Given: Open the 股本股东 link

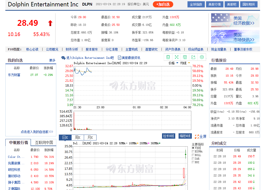Looking at the screenshot, I should pyautogui.click(x=92, y=50).
